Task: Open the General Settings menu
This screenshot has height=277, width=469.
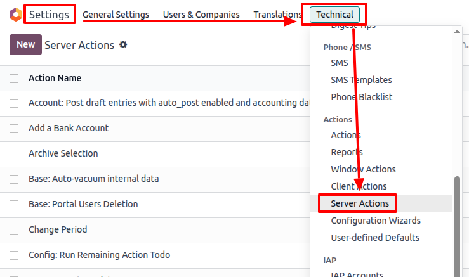Action: (x=116, y=15)
